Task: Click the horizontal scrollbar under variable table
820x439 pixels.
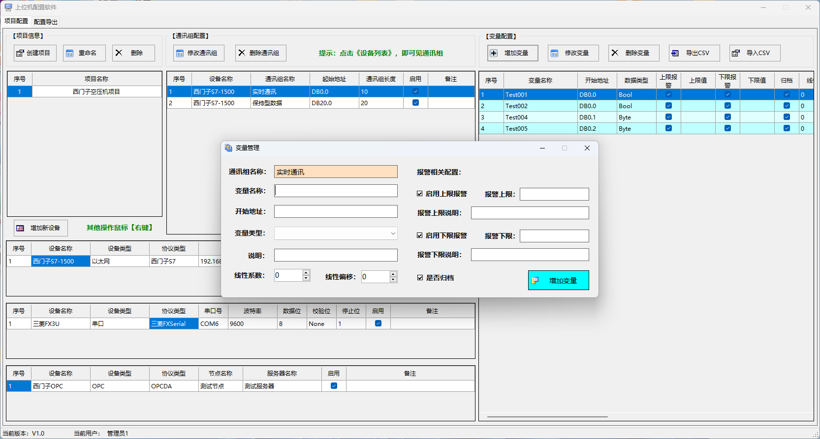Action: pos(547,417)
